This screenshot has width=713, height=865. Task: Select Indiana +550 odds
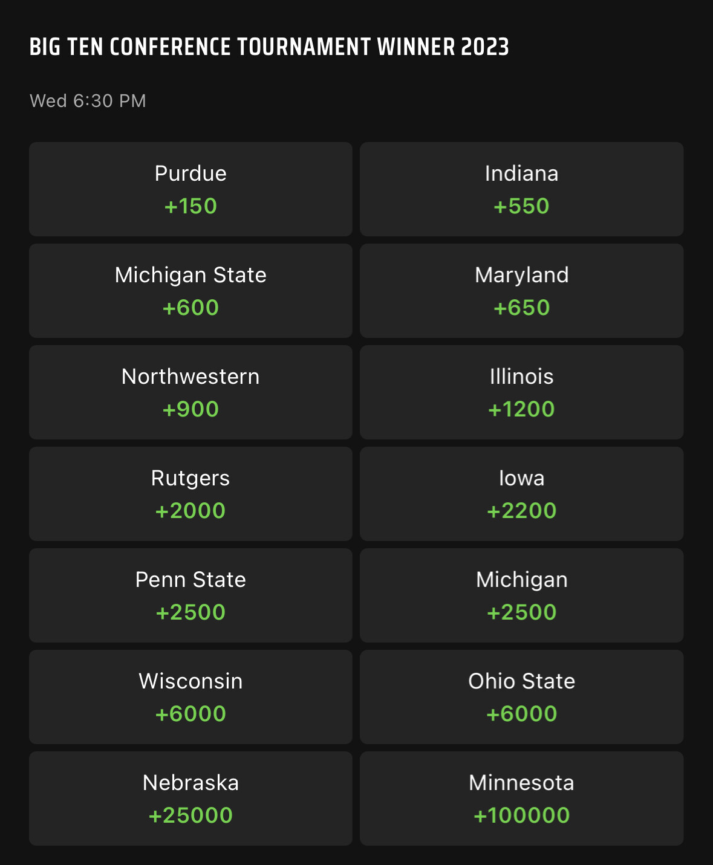pyautogui.click(x=522, y=189)
